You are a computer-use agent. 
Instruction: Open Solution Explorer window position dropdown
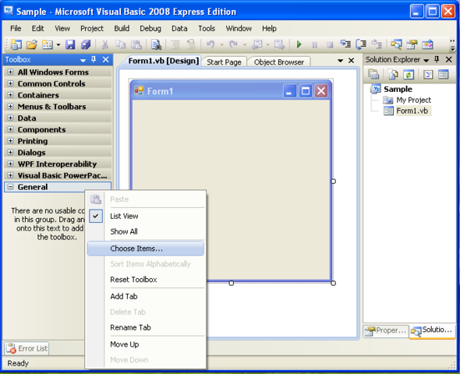click(426, 60)
